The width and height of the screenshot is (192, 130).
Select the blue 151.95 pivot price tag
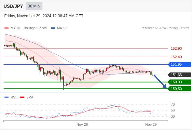pyautogui.click(x=180, y=64)
